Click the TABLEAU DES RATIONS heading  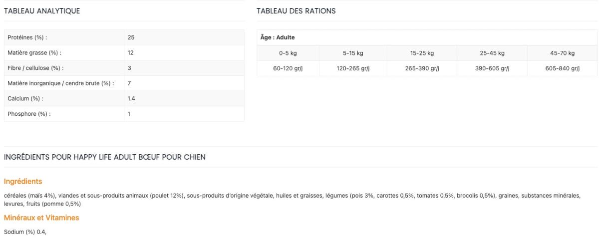click(296, 11)
